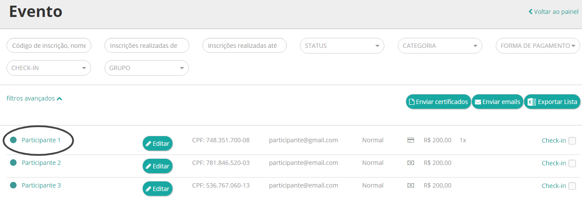Click the cash payment icon for Participante 3
The width and height of the screenshot is (582, 208).
tap(410, 185)
